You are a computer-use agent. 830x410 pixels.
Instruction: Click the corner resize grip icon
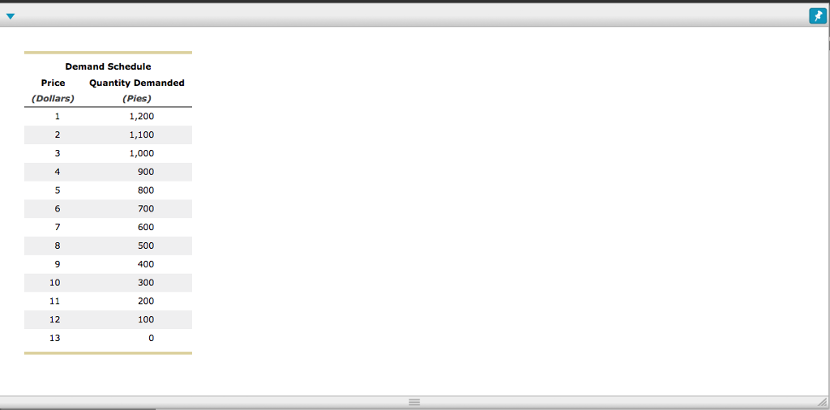pos(822,403)
